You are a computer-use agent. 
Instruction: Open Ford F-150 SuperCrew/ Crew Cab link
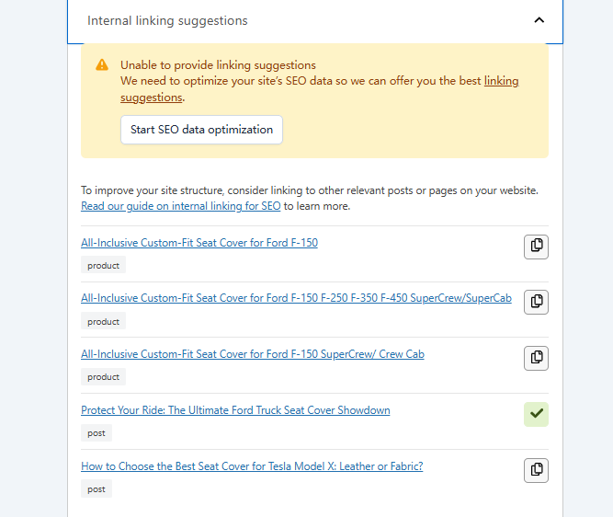pyautogui.click(x=253, y=354)
